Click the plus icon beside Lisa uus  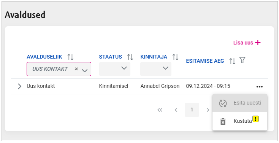click(x=258, y=43)
